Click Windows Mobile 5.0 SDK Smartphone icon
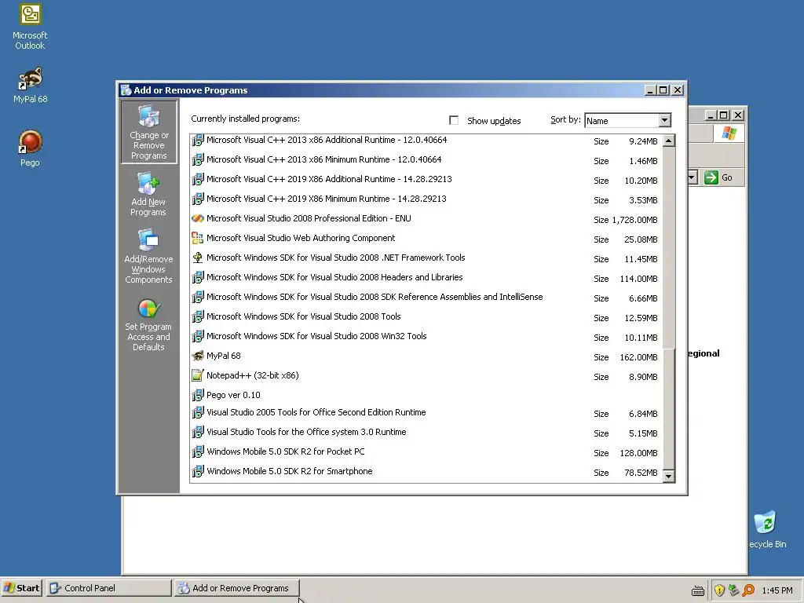 point(197,471)
